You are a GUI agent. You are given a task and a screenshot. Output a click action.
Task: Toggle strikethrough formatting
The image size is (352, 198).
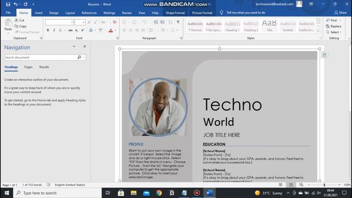70,30
